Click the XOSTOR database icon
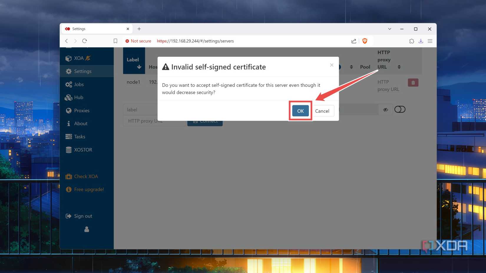The height and width of the screenshot is (273, 486). [x=69, y=150]
